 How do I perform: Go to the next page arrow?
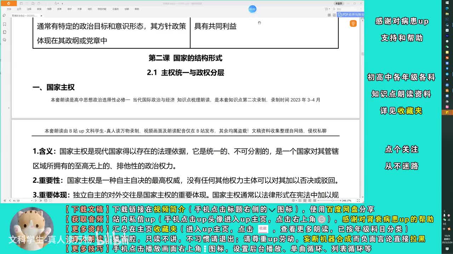tap(36, 200)
